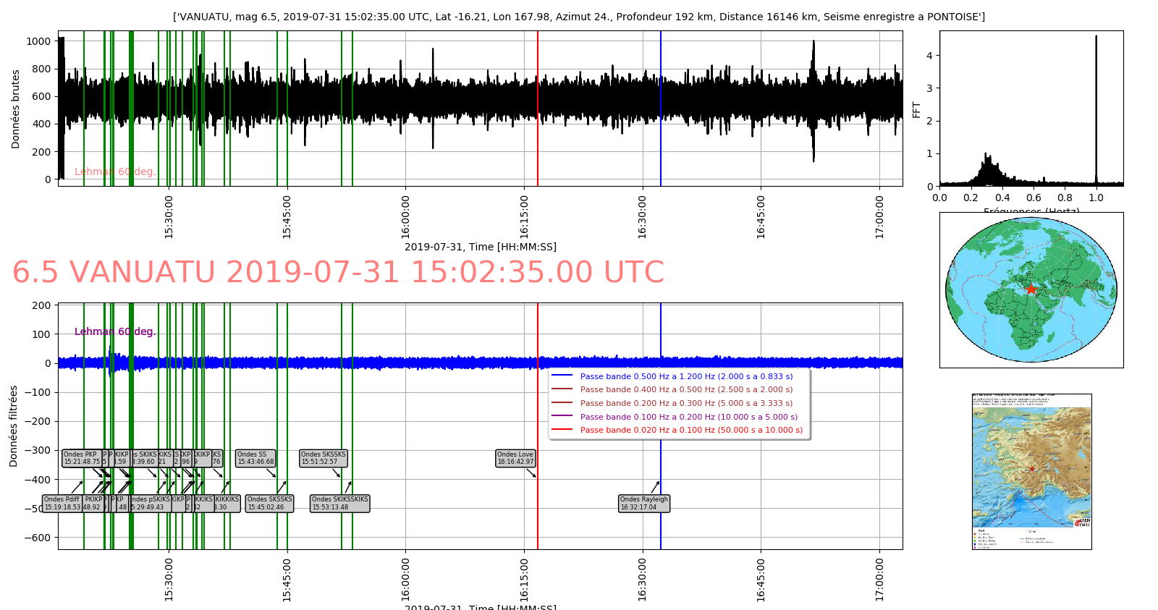Select the Ondes Rayleigh annotation box

[644, 503]
